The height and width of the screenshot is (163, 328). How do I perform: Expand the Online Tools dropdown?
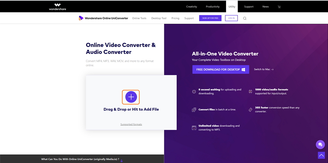(x=139, y=18)
